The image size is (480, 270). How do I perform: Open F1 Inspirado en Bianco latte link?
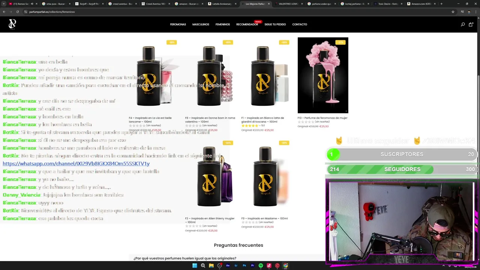262,120
